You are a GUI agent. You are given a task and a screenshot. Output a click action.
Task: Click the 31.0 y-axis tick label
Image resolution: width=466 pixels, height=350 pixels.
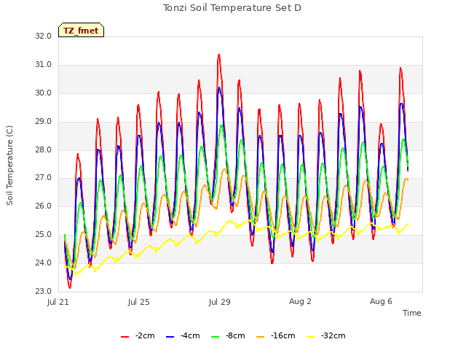coord(44,65)
